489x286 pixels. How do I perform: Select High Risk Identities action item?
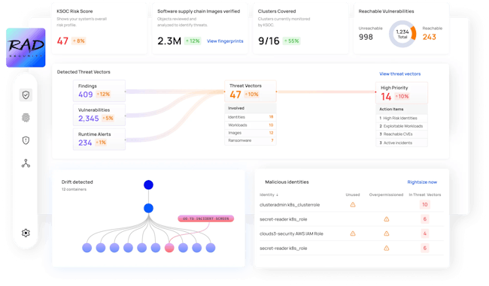point(402,119)
